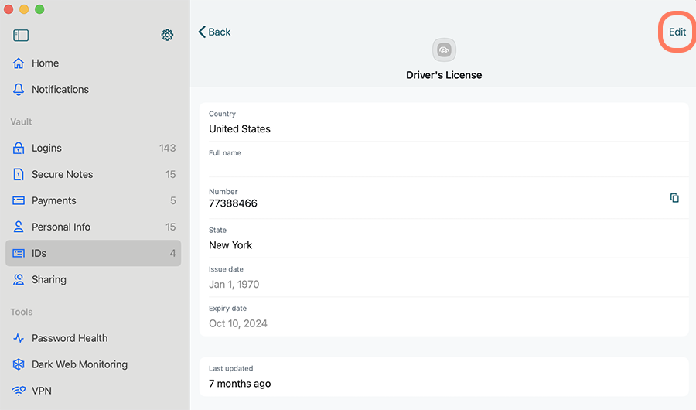Click the Password Health pulse icon
This screenshot has width=696, height=410.
pos(19,338)
